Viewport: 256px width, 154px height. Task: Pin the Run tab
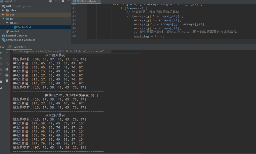[x=1, y=89]
